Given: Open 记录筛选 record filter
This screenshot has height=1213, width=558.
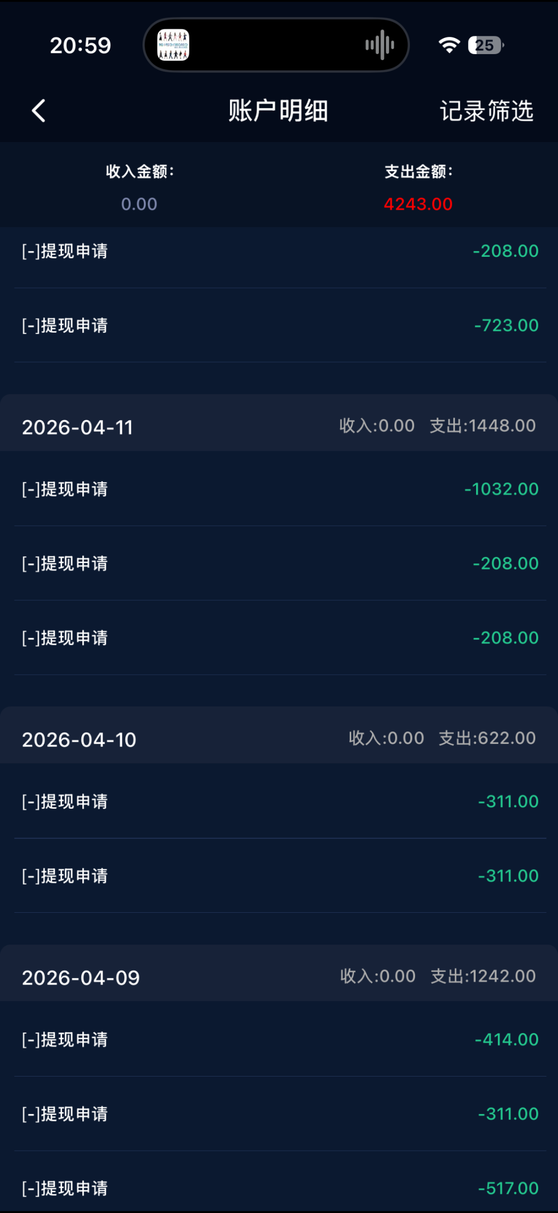Looking at the screenshot, I should (486, 111).
